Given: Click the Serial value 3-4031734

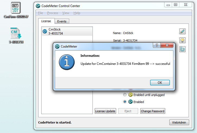Looking at the screenshot, I should [130, 41].
